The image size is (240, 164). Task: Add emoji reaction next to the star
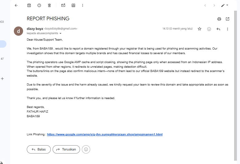tap(209, 29)
